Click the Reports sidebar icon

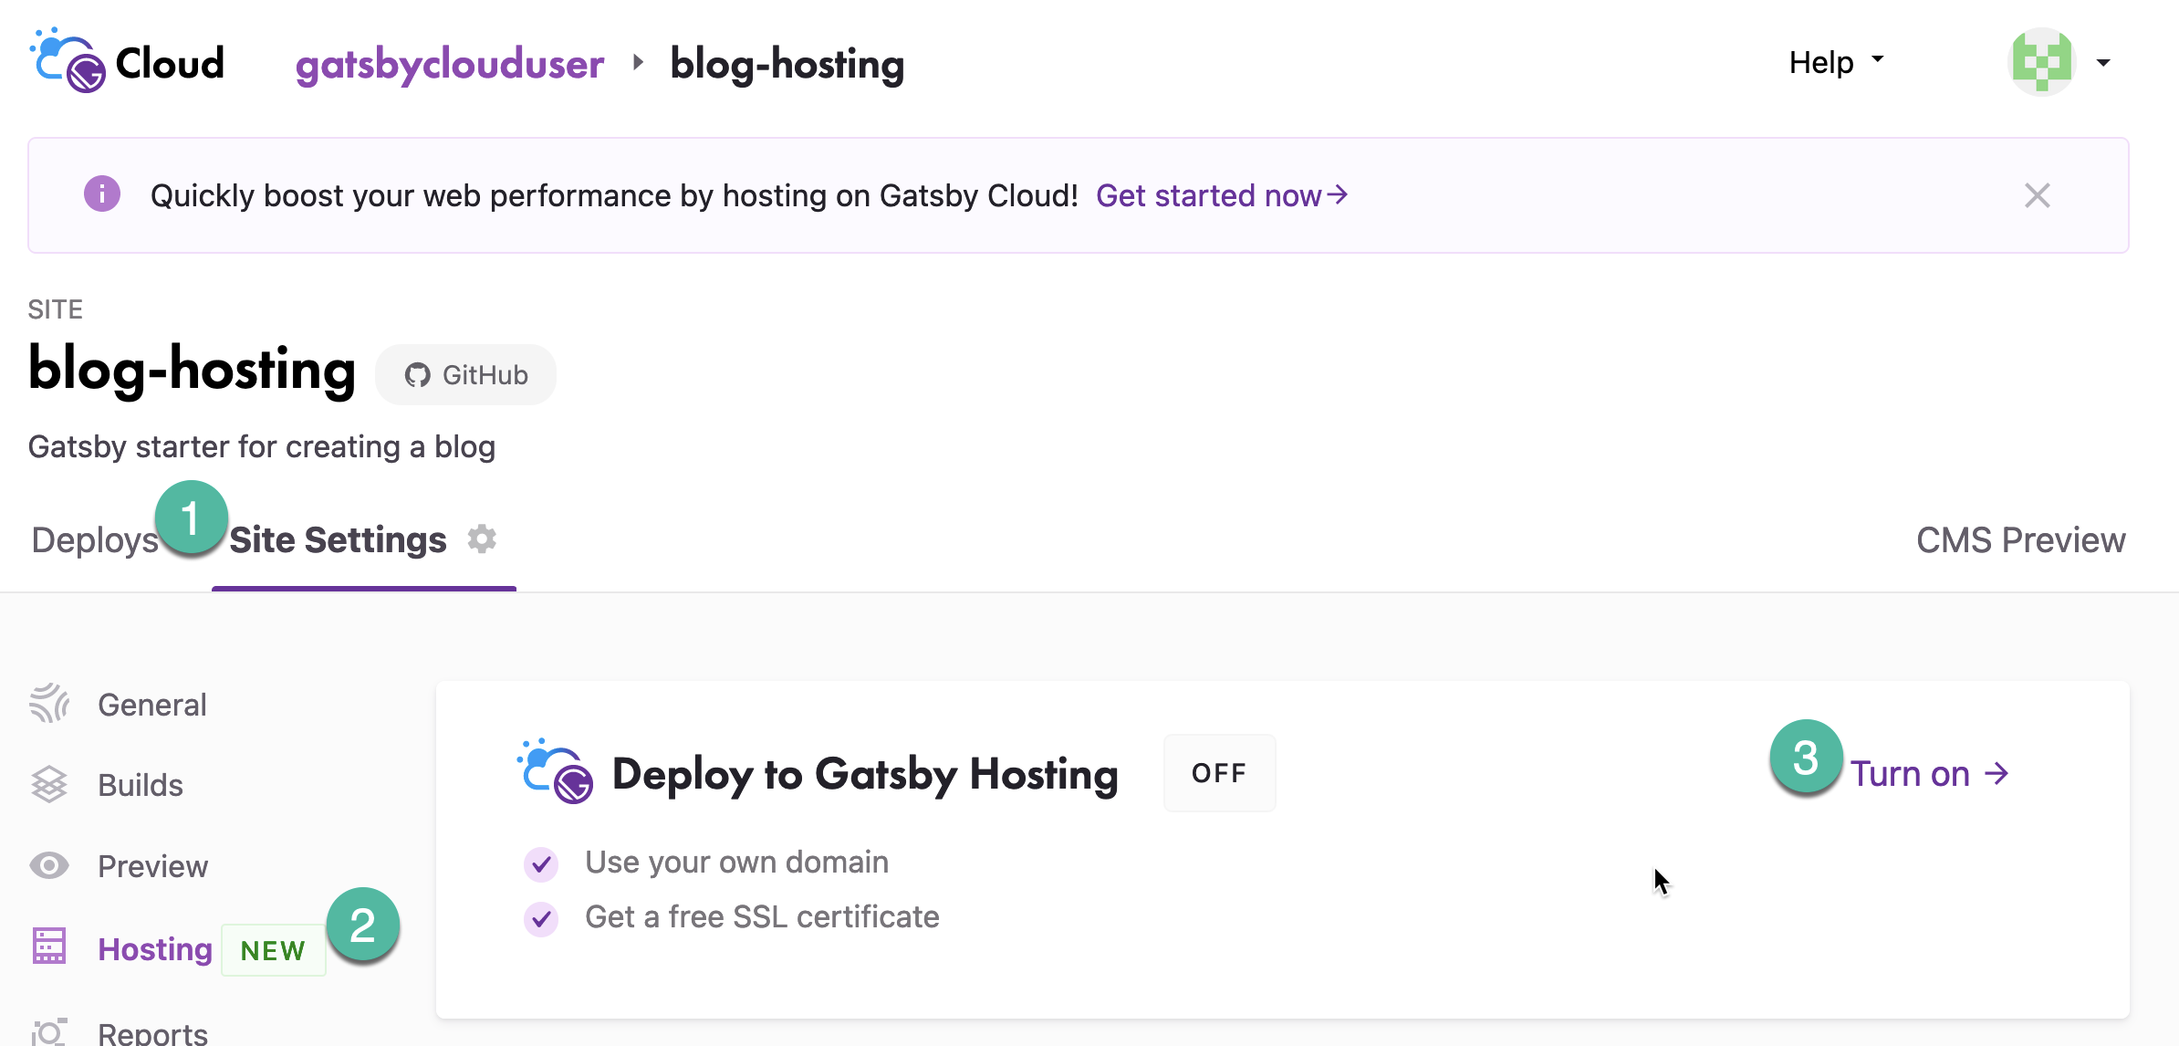click(x=50, y=1031)
